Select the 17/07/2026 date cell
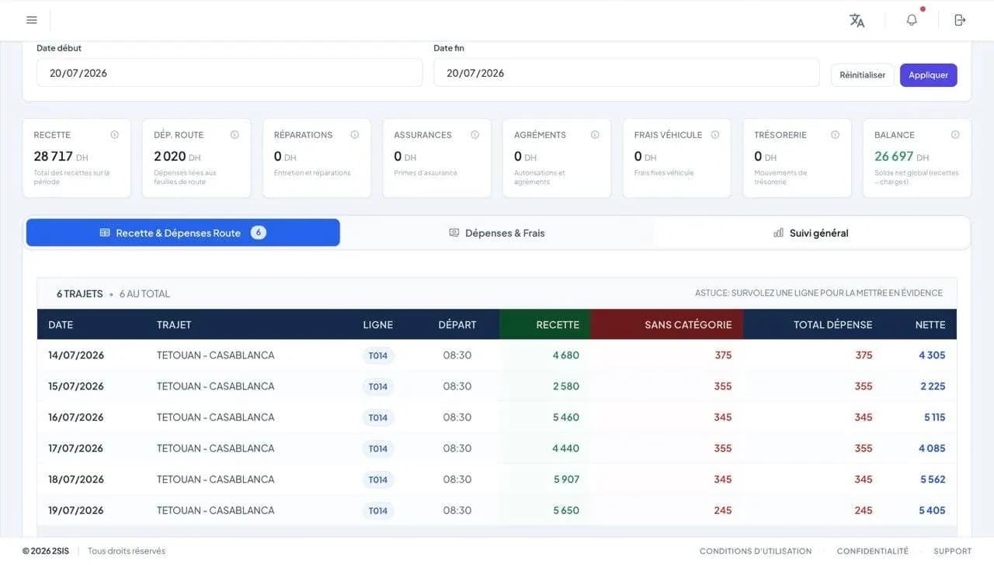 tap(76, 449)
